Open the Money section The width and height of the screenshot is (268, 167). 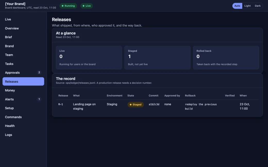tap(23, 90)
